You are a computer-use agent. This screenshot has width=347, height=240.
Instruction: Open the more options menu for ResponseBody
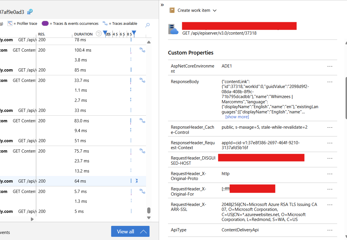point(330,82)
